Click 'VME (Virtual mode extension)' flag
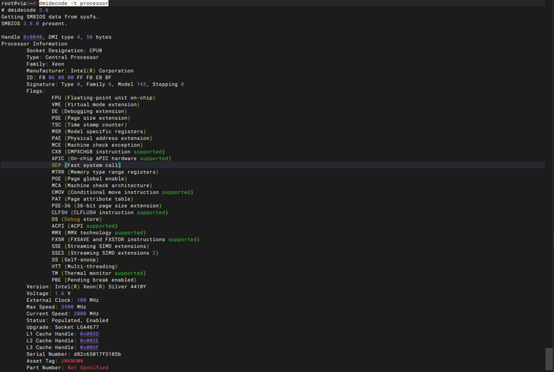Viewport: 554px width, 372px height. click(95, 104)
